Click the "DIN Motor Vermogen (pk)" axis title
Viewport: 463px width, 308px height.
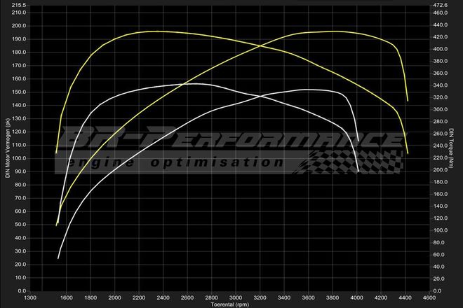coord(8,148)
